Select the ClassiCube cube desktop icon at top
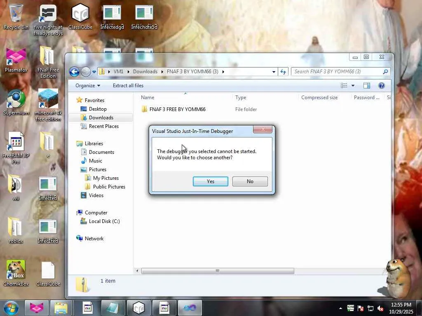422x316 pixels. point(80,16)
